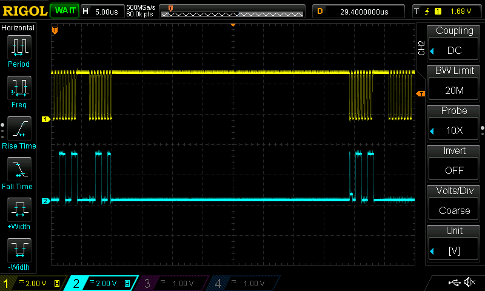Click the BW limit B icon on channel 1

click(57, 283)
